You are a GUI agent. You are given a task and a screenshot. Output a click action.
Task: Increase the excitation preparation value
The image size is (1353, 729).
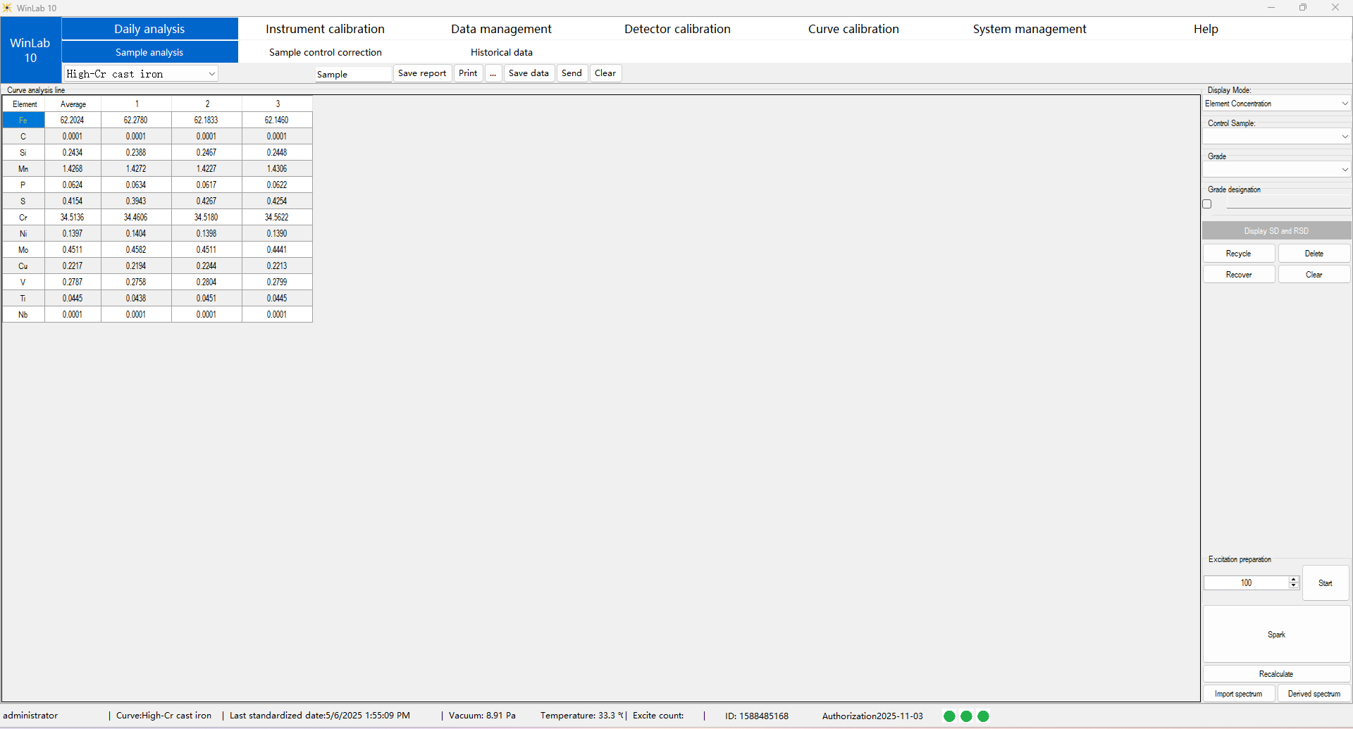click(1293, 580)
